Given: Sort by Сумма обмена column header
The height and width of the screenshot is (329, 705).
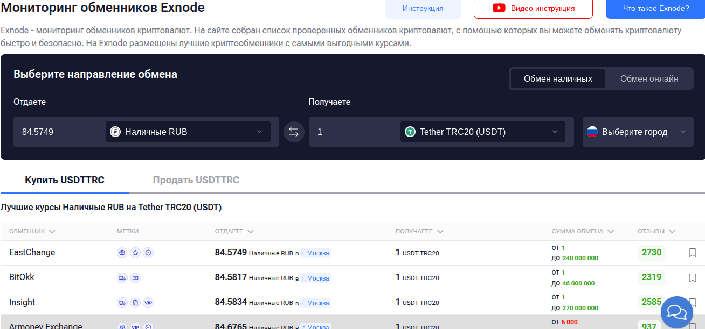Looking at the screenshot, I should coord(583,231).
